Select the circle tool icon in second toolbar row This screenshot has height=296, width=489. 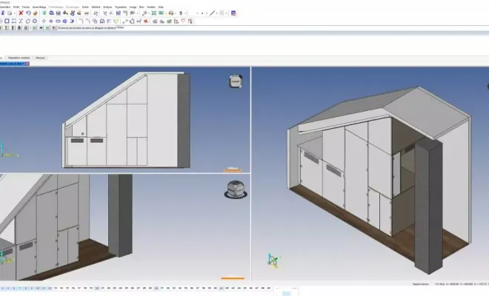coord(35,21)
